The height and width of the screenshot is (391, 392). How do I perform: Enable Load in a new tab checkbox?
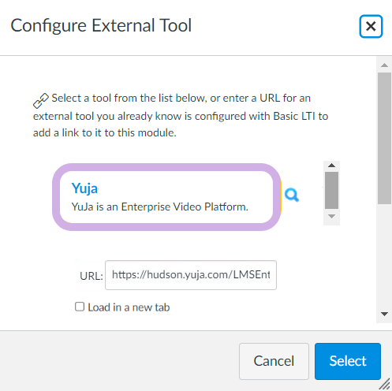[x=80, y=307]
